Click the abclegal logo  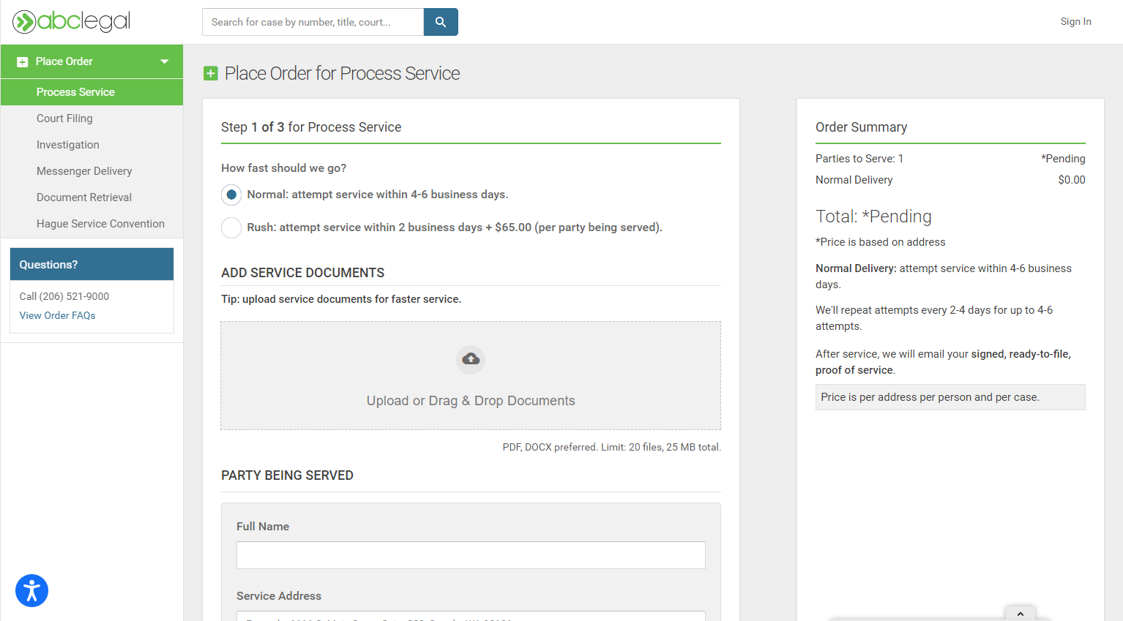[x=72, y=22]
